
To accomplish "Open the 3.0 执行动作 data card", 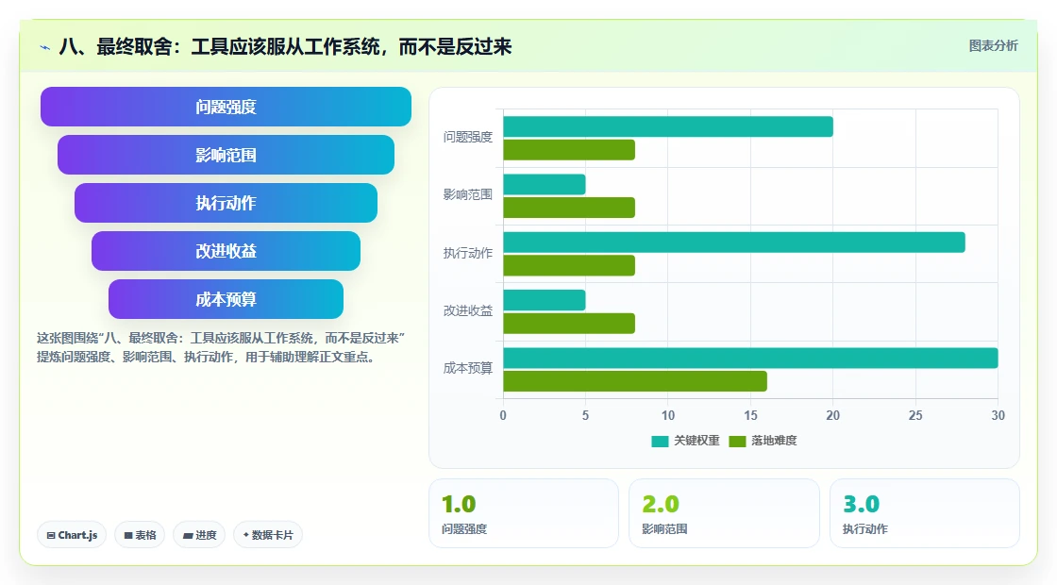I will pos(924,513).
